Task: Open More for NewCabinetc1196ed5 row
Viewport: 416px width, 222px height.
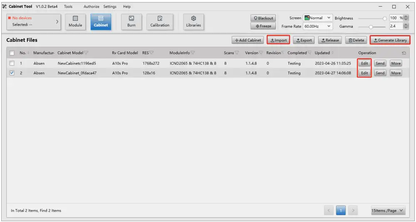Action: (x=396, y=63)
